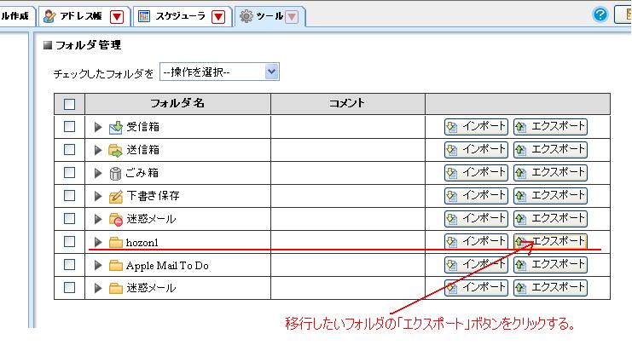Open the スケジューラ red dropdown arrow
The height and width of the screenshot is (351, 632).
[218, 16]
